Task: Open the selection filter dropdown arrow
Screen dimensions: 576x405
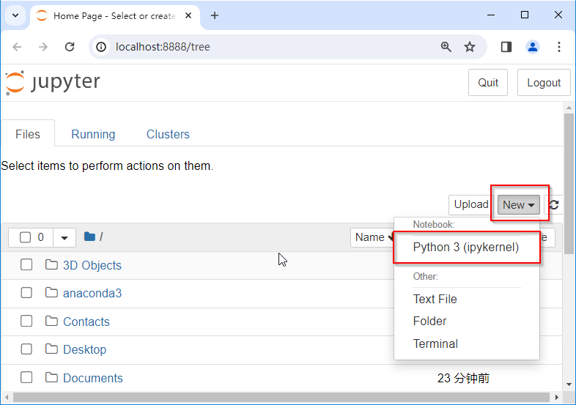Action: pyautogui.click(x=64, y=237)
